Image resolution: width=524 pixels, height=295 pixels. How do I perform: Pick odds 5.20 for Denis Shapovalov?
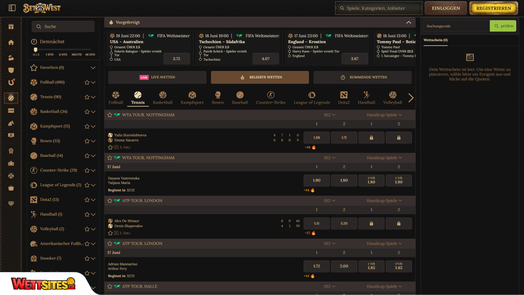(x=344, y=224)
